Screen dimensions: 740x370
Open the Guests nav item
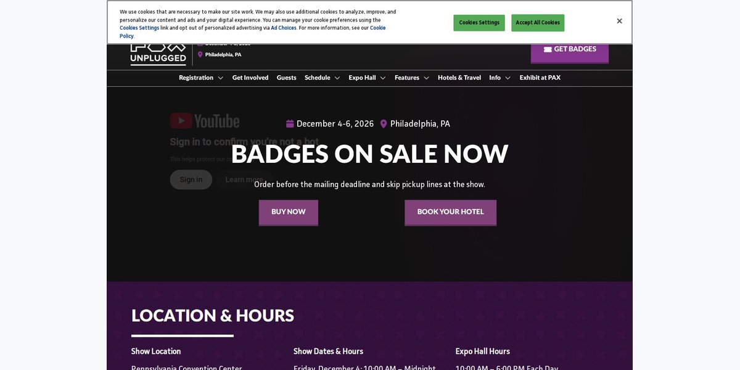[287, 78]
